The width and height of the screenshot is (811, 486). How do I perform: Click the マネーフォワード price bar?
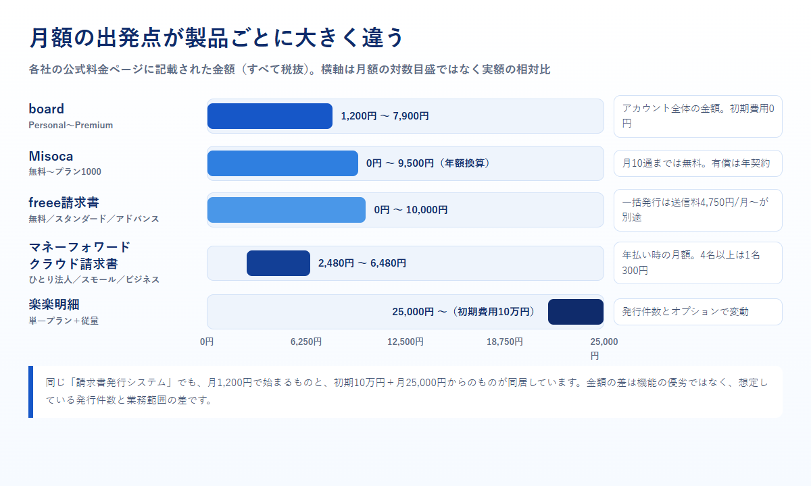(x=278, y=263)
